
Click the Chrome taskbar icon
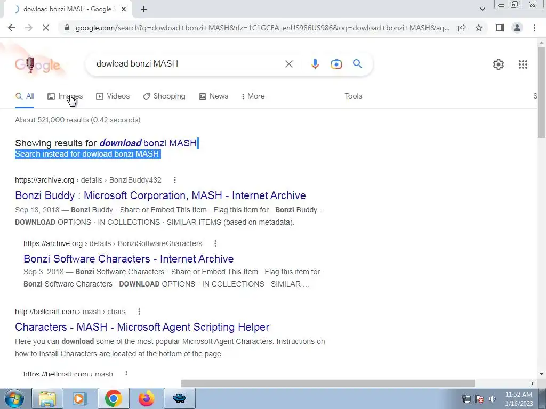[113, 398]
